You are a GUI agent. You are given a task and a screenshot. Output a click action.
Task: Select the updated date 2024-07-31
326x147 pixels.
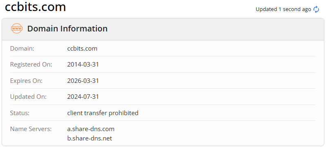pyautogui.click(x=83, y=97)
